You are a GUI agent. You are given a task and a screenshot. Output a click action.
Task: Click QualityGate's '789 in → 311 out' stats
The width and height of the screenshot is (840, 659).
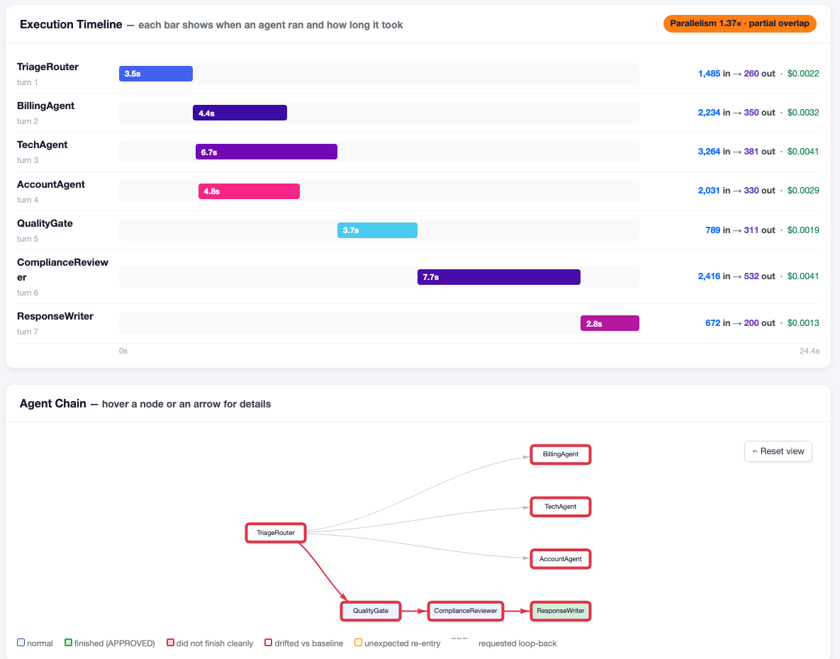[x=740, y=230]
